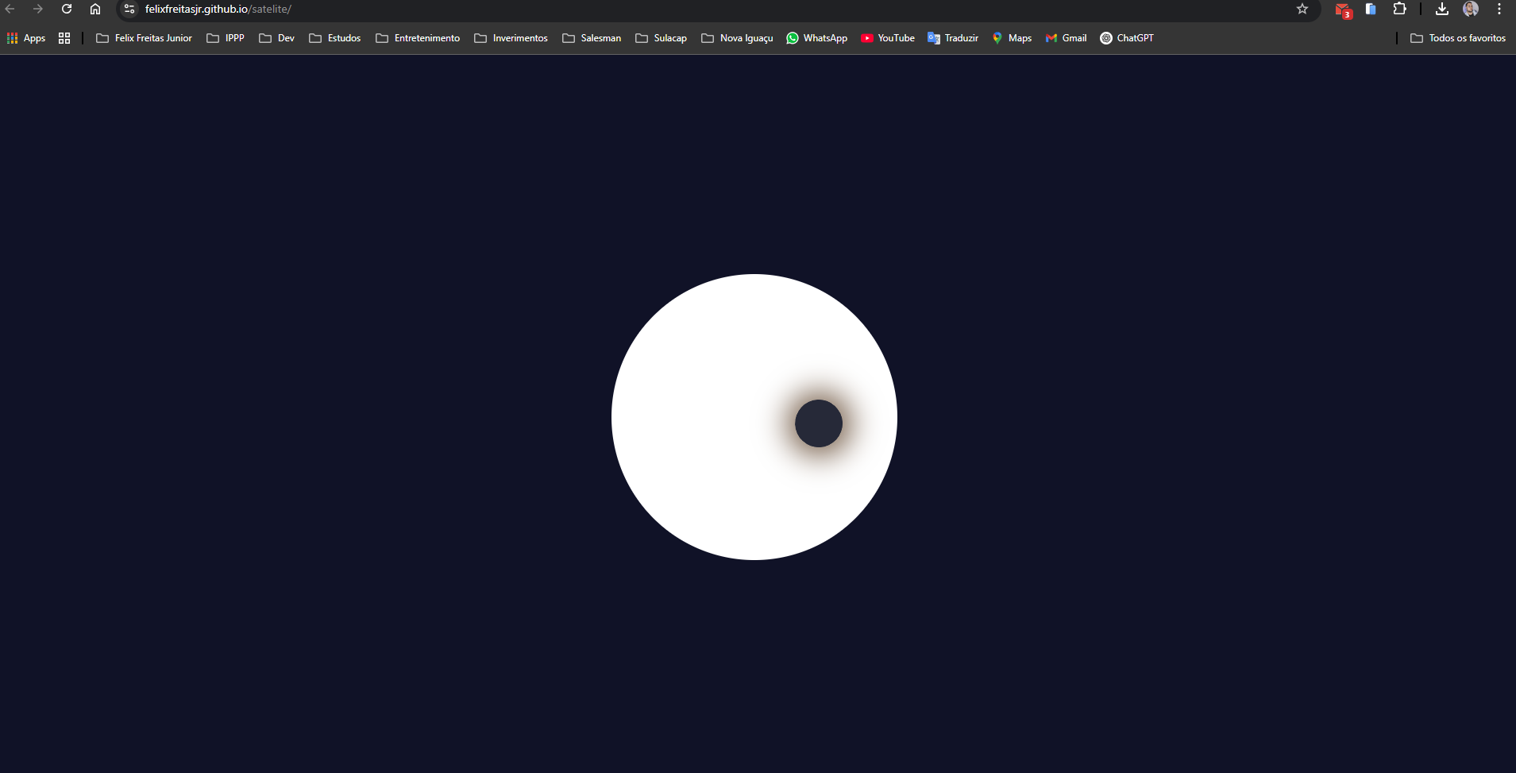Open the tab groups grid icon

(x=64, y=38)
